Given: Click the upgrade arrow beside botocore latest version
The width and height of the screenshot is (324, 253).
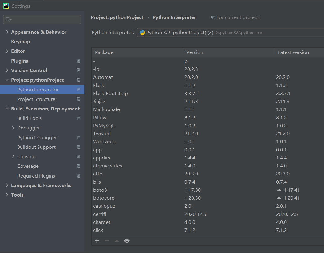Looking at the screenshot, I should 279,198.
